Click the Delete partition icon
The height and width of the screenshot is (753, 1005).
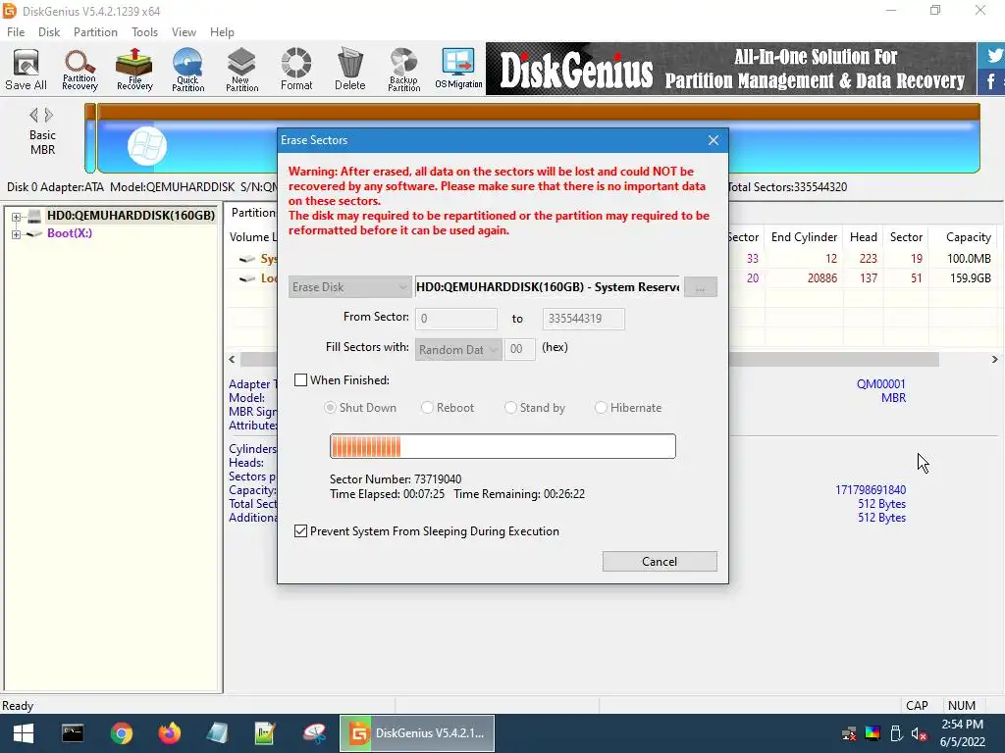(x=350, y=70)
